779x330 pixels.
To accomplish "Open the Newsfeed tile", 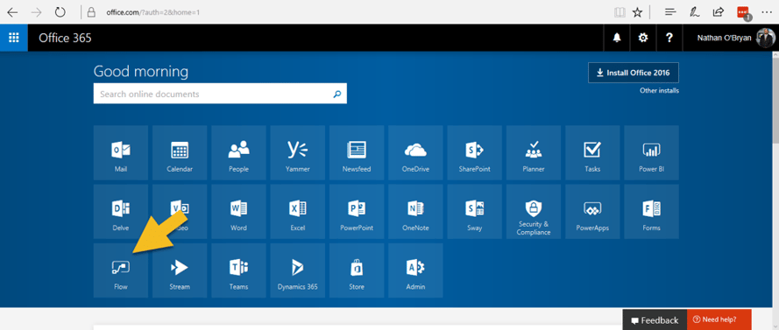I will pyautogui.click(x=357, y=152).
